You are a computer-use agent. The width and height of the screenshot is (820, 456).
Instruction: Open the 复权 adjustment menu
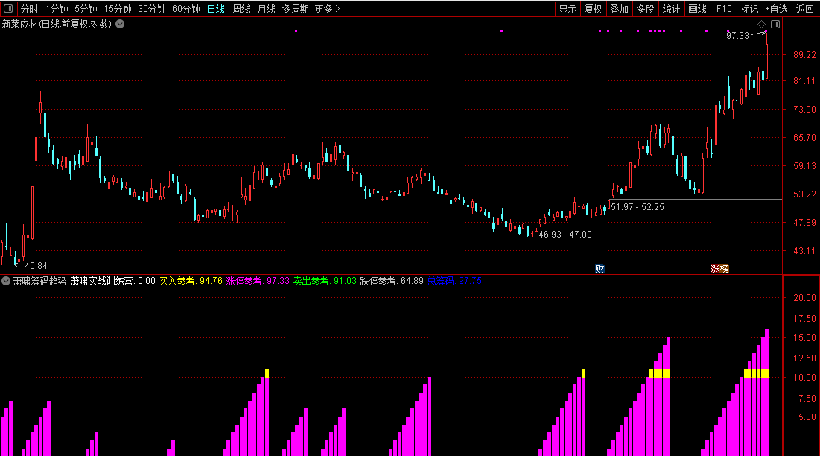tap(593, 9)
